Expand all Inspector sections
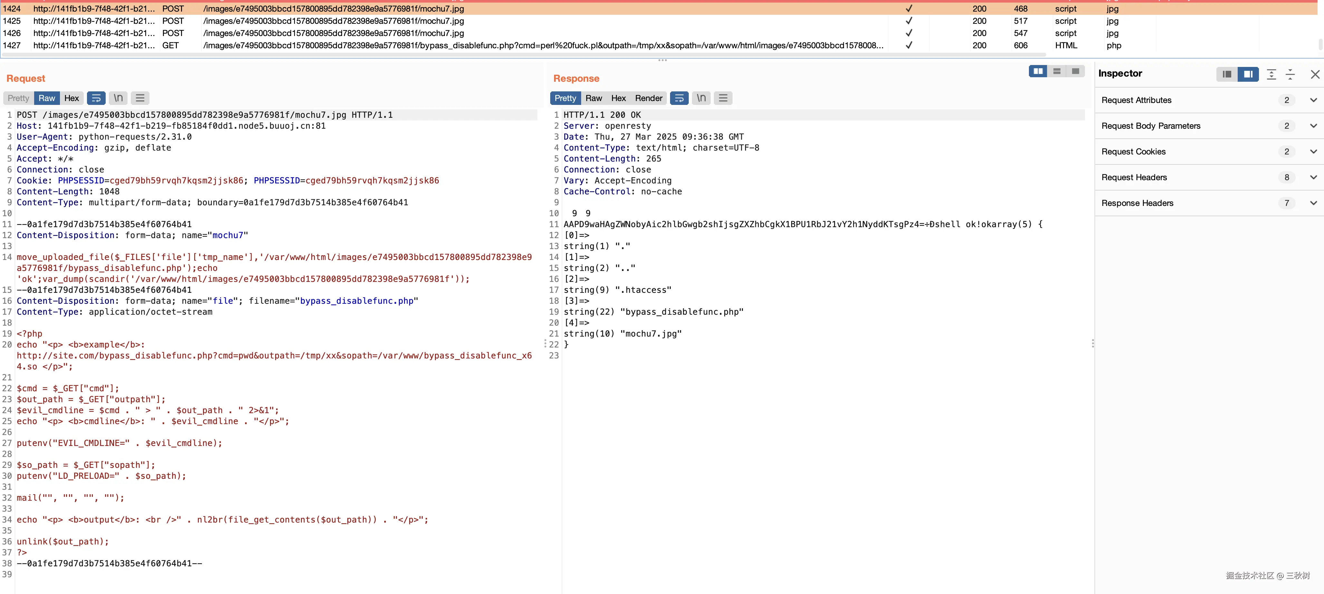The height and width of the screenshot is (594, 1324). [x=1271, y=74]
